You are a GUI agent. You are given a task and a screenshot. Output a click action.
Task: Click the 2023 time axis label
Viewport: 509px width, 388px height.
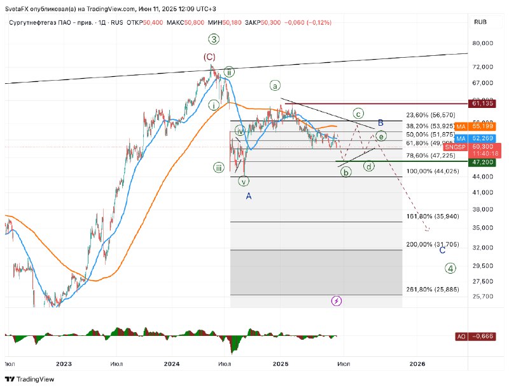pyautogui.click(x=64, y=364)
